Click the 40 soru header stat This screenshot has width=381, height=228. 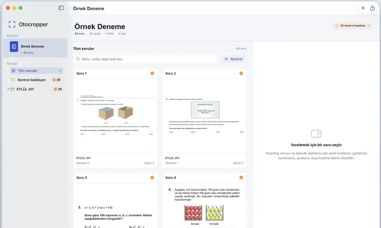[80, 34]
